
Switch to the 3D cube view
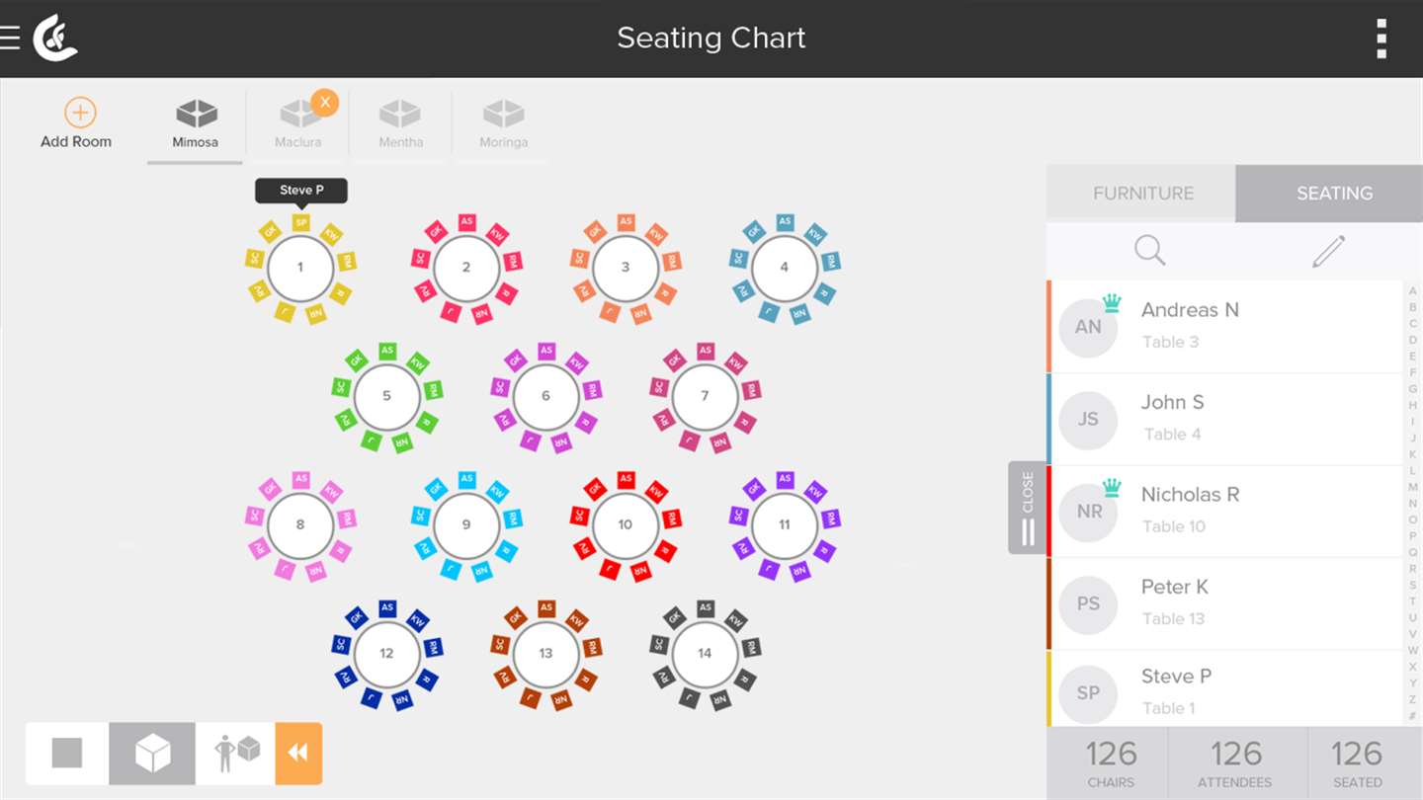click(x=152, y=754)
